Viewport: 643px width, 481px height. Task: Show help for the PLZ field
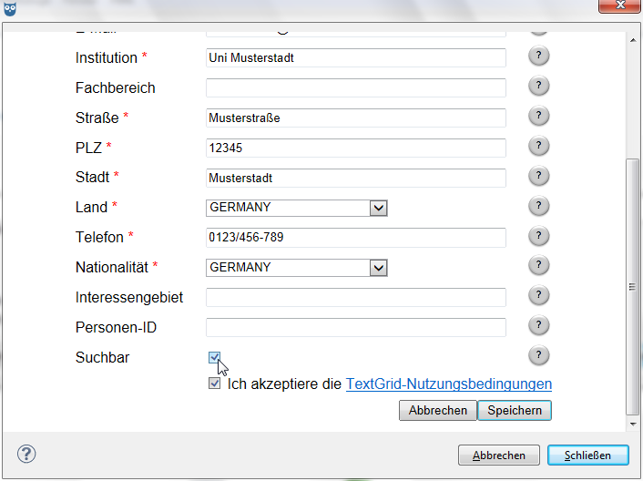point(538,147)
